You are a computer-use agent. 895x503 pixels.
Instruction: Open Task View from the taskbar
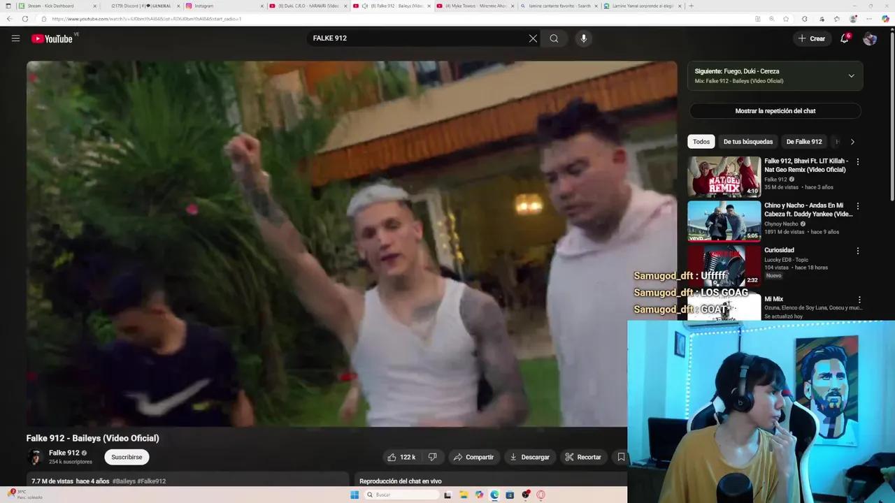[x=447, y=495]
